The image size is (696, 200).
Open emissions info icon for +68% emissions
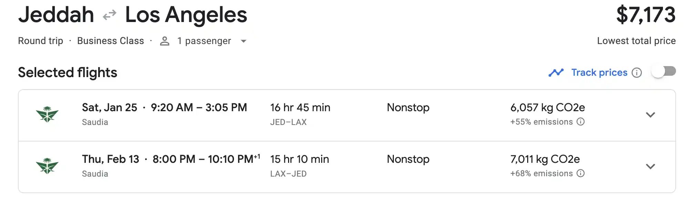coord(581,173)
